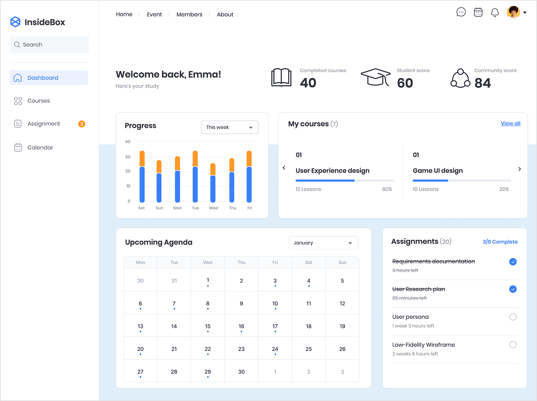Go to previous course with left chevron
Screen dimensions: 537x401
point(284,168)
